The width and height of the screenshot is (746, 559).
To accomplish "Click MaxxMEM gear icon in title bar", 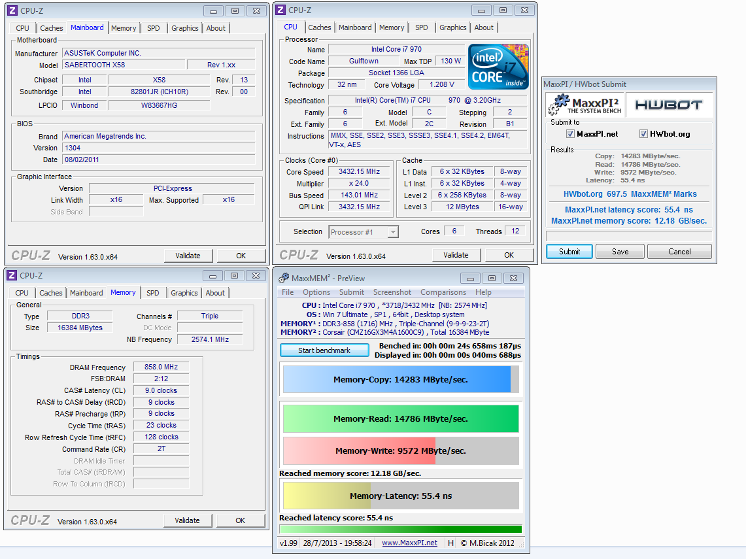I will pyautogui.click(x=284, y=278).
